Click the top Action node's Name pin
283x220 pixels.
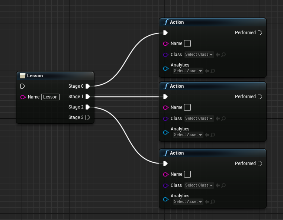[x=166, y=43]
